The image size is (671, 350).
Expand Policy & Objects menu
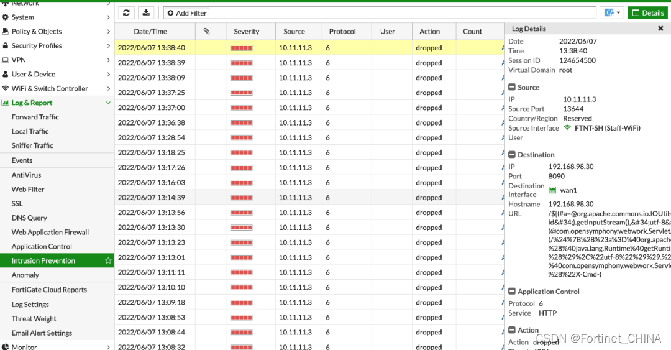(57, 31)
